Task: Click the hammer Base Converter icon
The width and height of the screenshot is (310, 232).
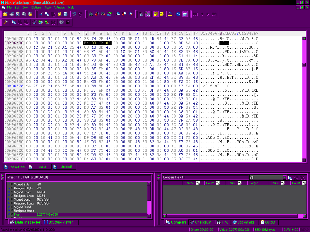Action: coord(5,22)
